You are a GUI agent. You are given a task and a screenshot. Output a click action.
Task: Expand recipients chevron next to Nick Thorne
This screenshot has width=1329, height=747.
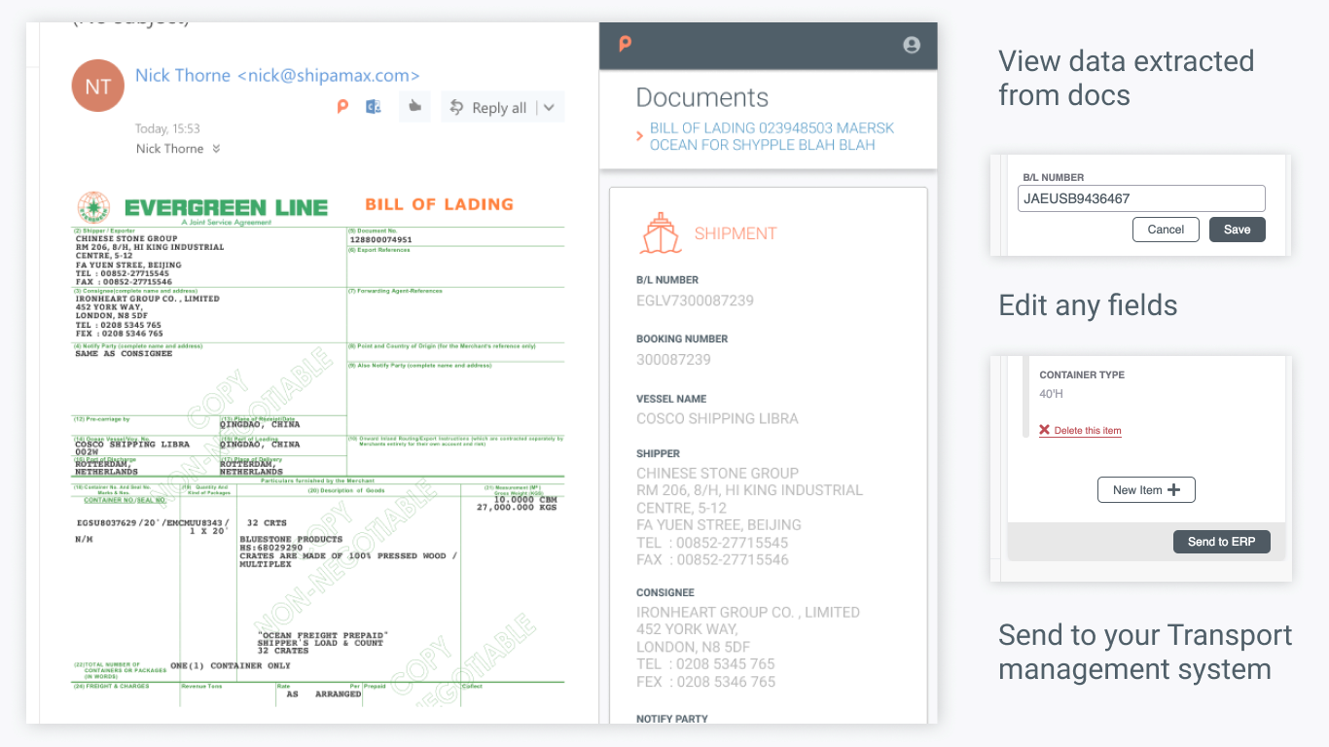[216, 149]
